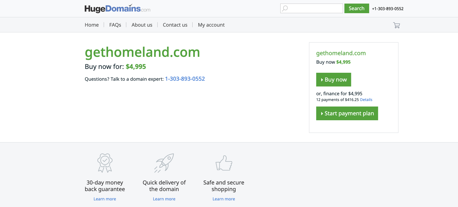Click the rocket quick delivery icon

(164, 163)
